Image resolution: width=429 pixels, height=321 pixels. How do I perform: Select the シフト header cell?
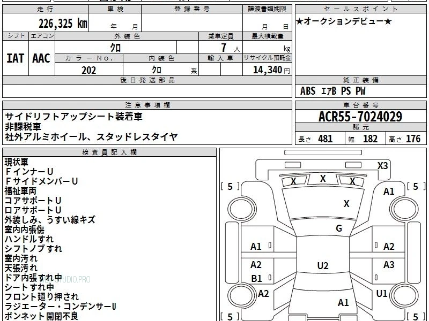click(16, 36)
